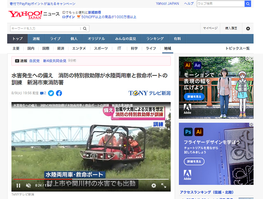This screenshot has height=199, width=263.
Task: Pause the video playback
Action: pos(18,186)
